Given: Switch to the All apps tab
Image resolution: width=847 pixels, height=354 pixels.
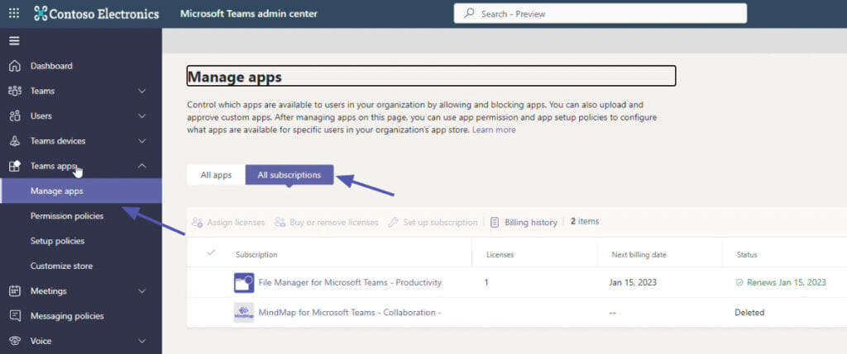Looking at the screenshot, I should [x=216, y=175].
